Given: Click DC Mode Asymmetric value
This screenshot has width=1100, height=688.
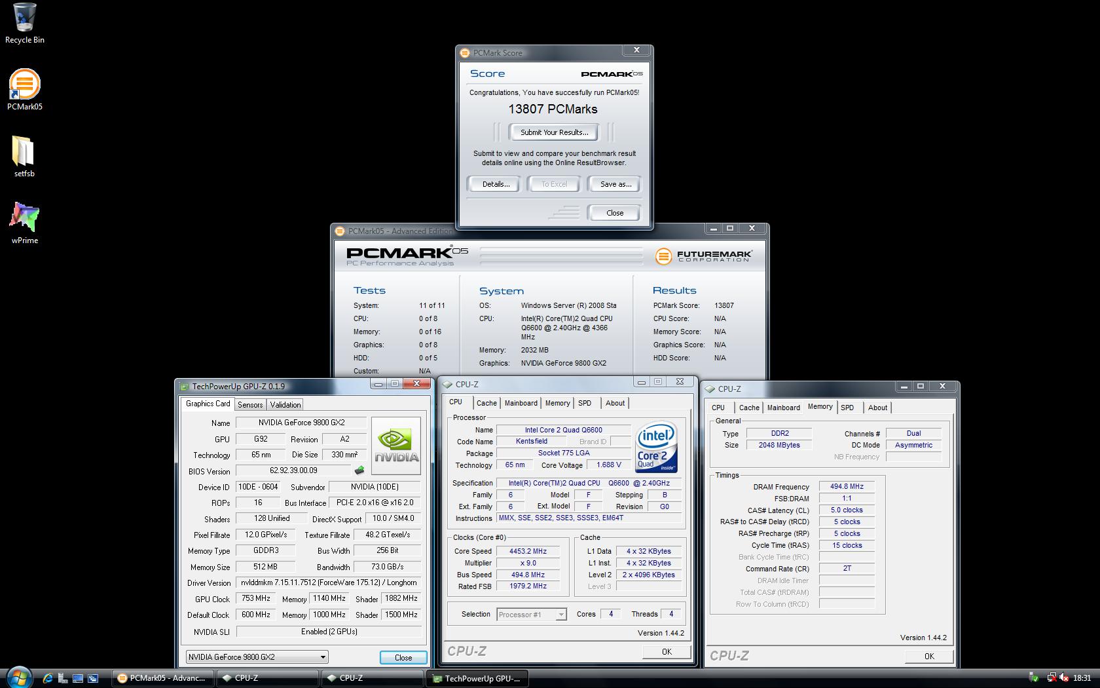Looking at the screenshot, I should tap(913, 445).
